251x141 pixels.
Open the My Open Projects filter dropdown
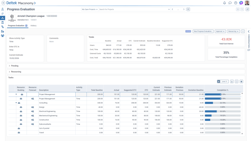pyautogui.click(x=90, y=9)
